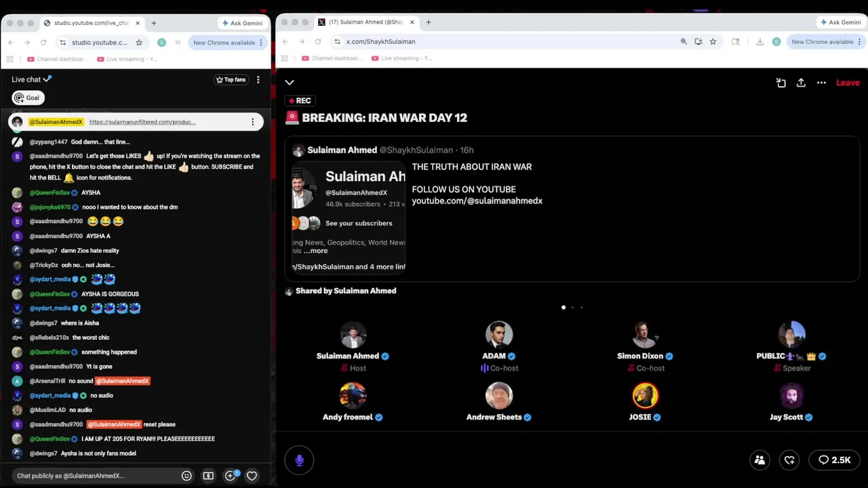Open the plus add-ons icon in chat box
The height and width of the screenshot is (488, 868).
(x=231, y=475)
